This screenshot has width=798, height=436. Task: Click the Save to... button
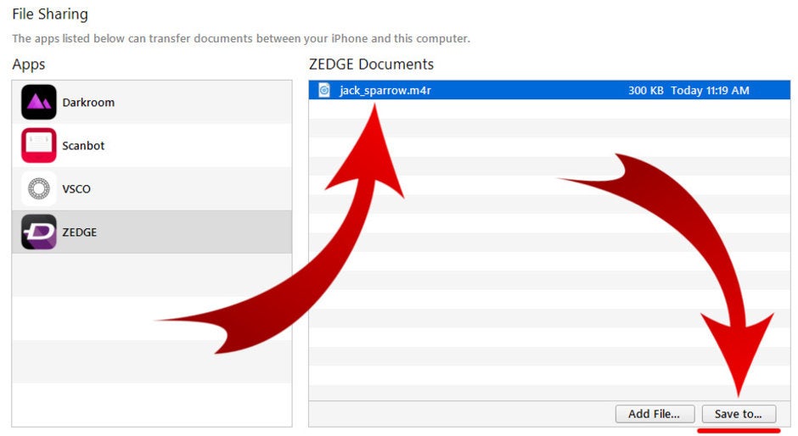(739, 414)
